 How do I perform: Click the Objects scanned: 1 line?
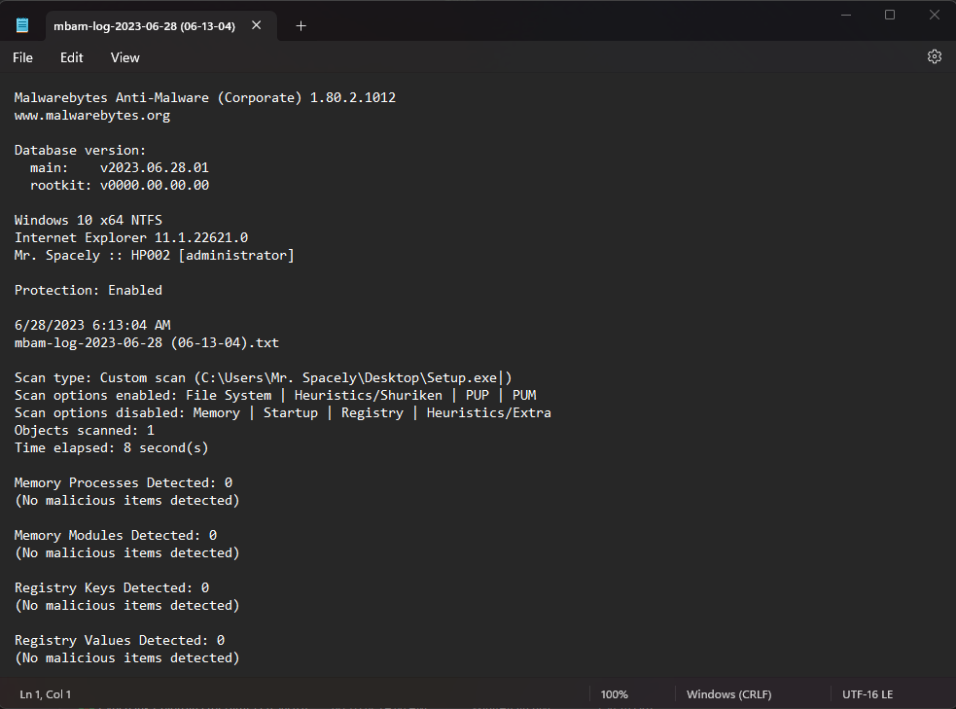click(x=85, y=431)
